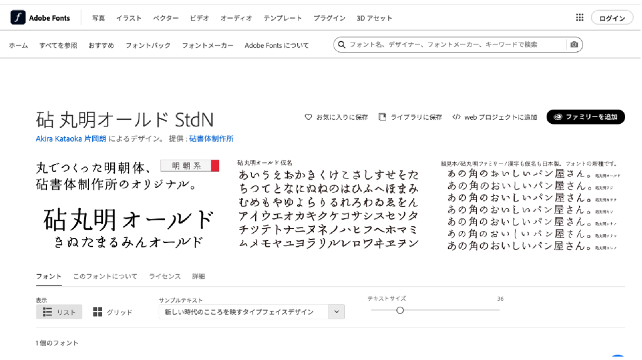Click ライブラリに保存 button
Viewport: 642px width, 360px height.
[x=410, y=117]
